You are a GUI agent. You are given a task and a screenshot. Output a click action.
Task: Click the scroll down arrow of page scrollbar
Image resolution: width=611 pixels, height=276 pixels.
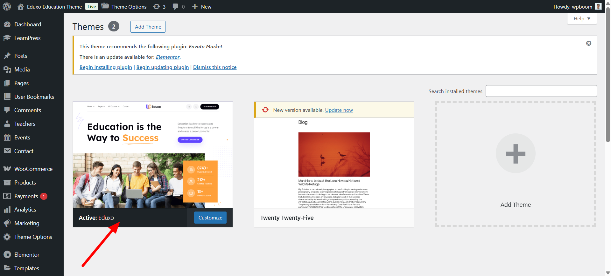click(608, 273)
